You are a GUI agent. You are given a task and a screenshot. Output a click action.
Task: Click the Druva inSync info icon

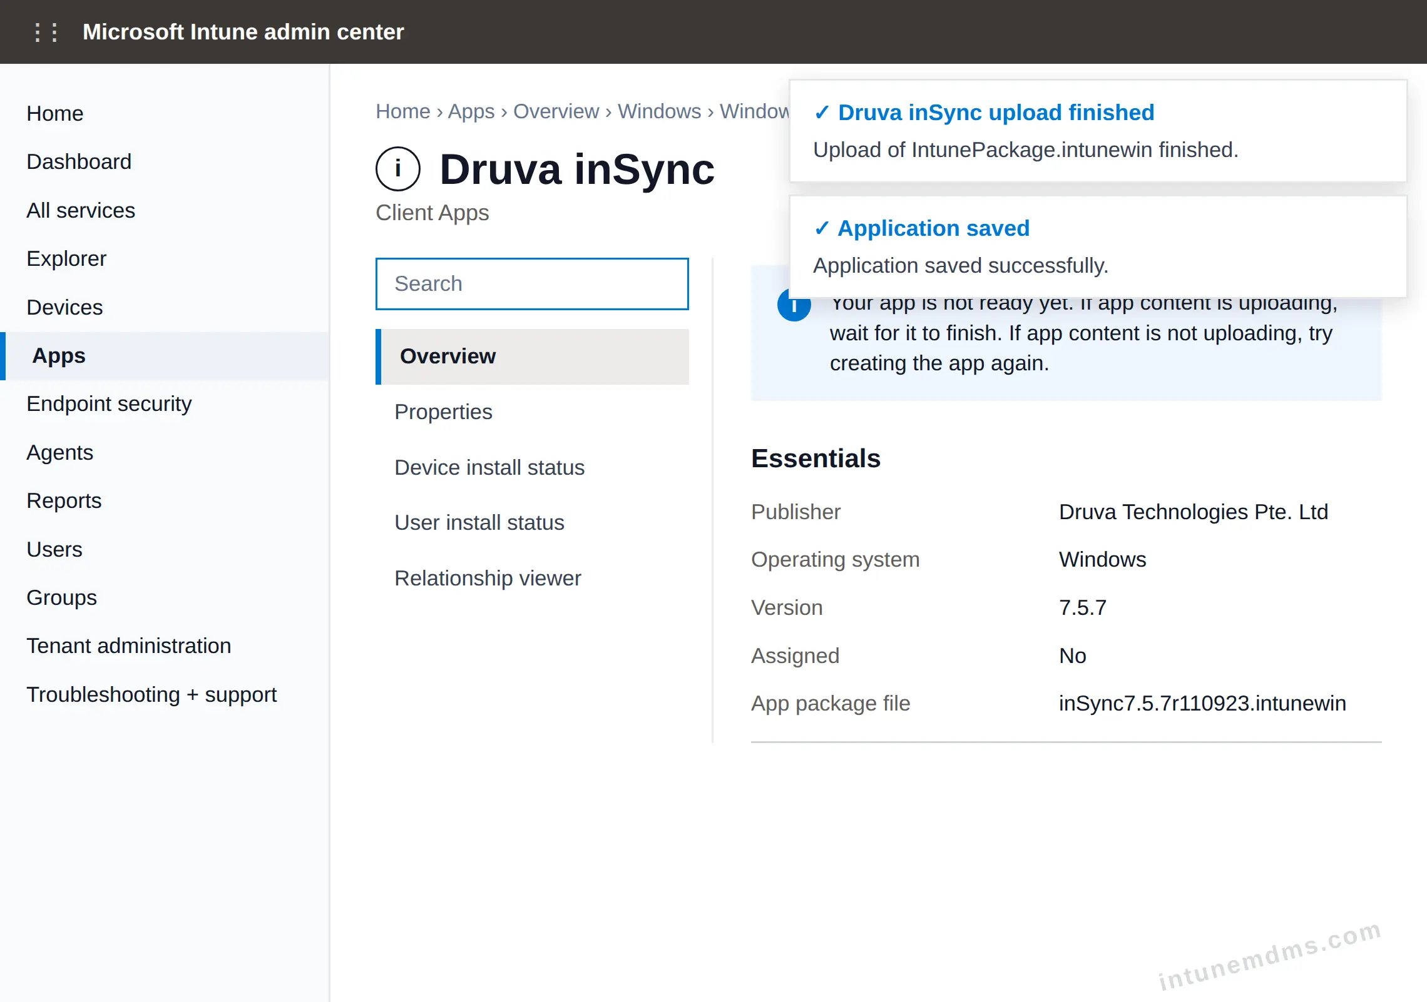[x=398, y=169]
